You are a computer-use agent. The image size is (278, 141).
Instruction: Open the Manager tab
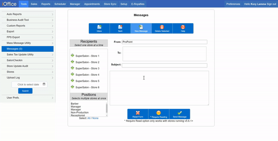(x=75, y=4)
